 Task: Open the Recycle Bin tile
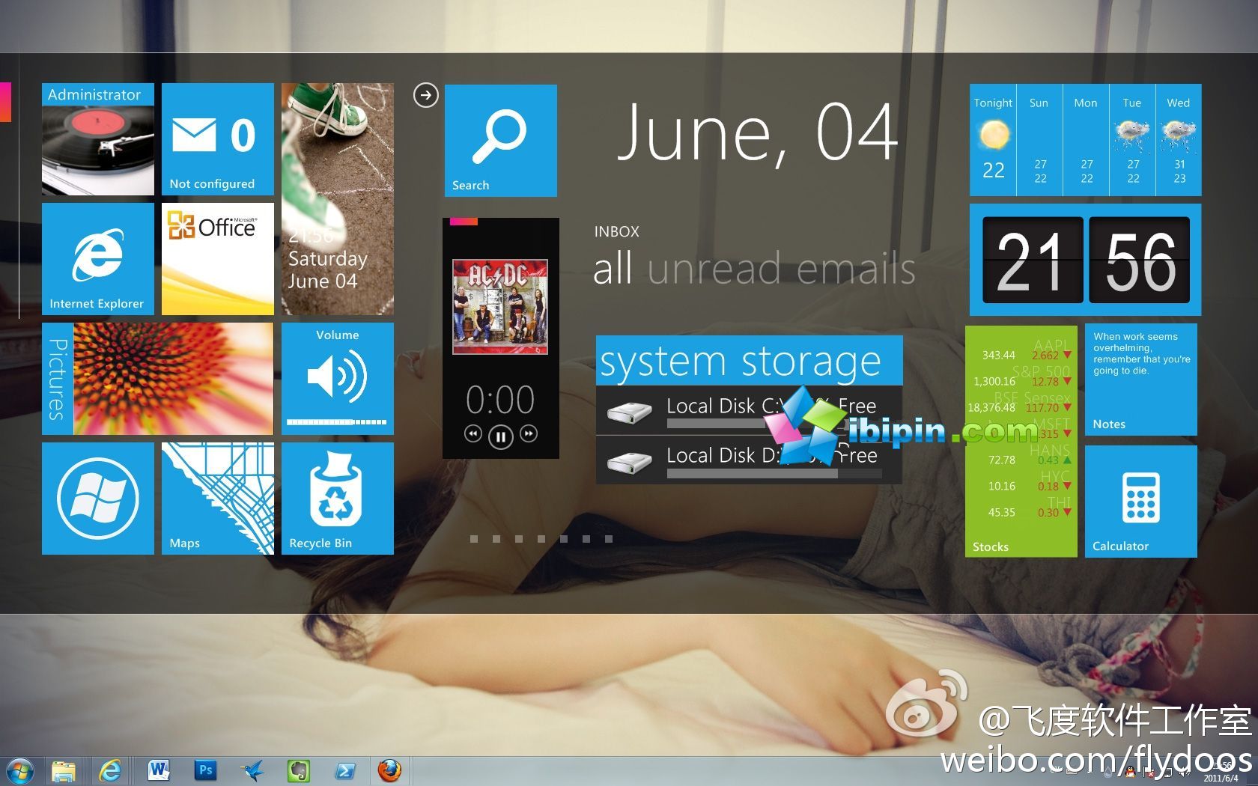click(x=337, y=498)
